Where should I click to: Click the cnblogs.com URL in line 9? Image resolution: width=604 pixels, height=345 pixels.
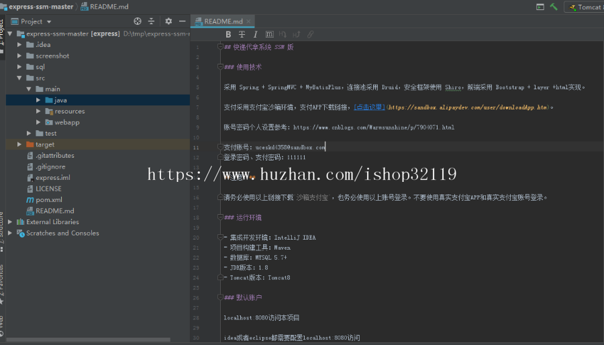374,128
